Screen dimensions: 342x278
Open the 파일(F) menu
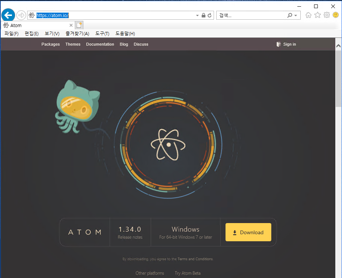[11, 34]
